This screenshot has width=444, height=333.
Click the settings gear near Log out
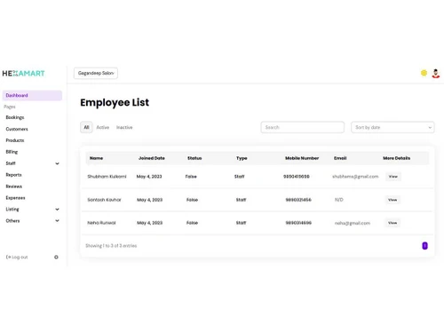coord(56,257)
